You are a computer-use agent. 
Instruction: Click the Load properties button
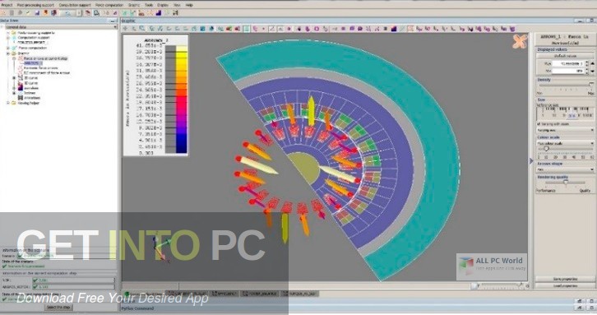coord(565,285)
